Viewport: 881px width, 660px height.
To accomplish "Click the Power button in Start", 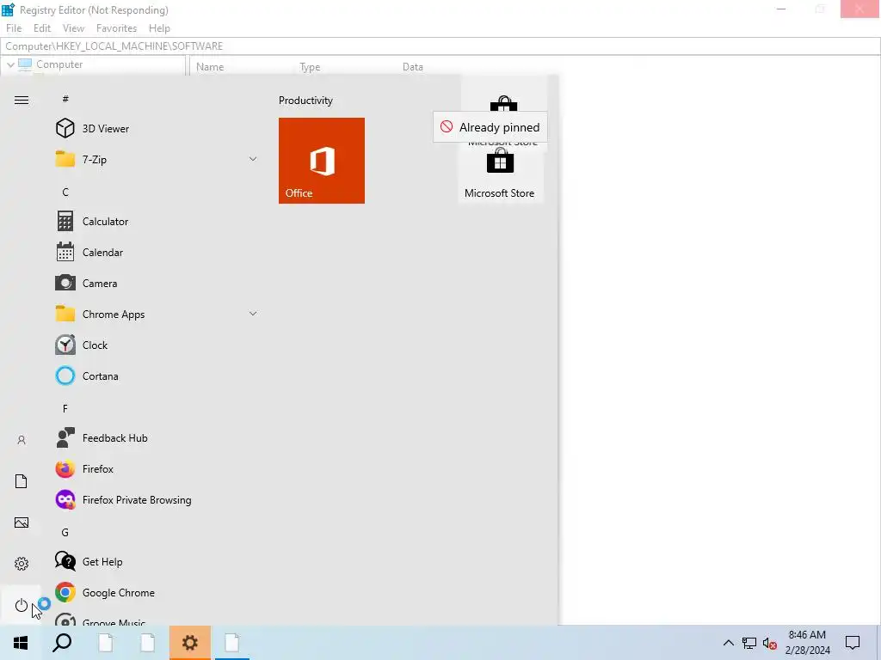I will click(22, 605).
